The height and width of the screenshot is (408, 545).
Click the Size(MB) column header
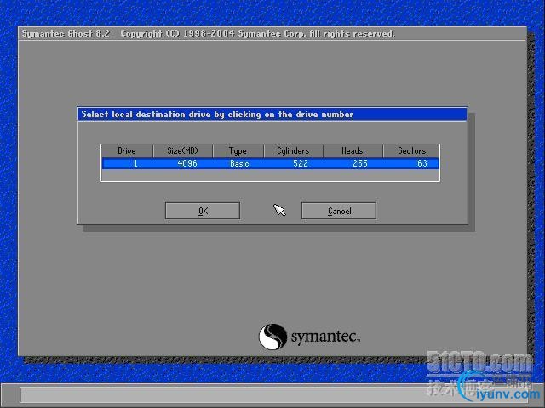tap(183, 151)
